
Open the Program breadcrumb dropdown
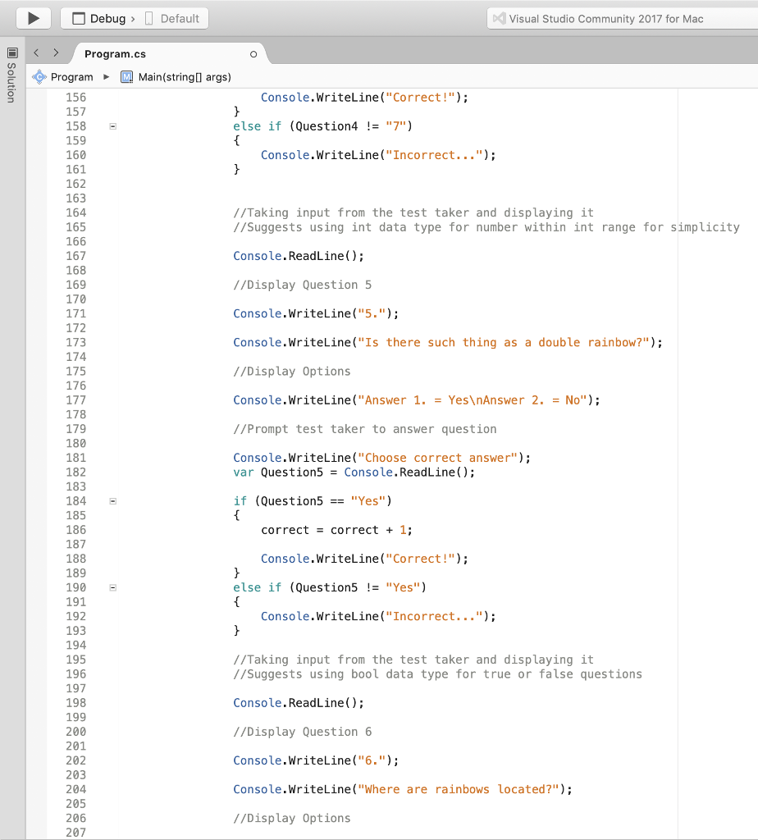71,75
